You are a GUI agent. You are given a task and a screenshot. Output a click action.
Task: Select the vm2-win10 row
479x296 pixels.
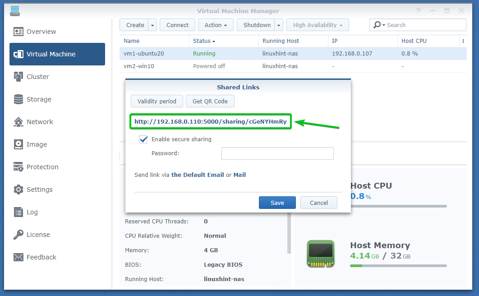293,66
